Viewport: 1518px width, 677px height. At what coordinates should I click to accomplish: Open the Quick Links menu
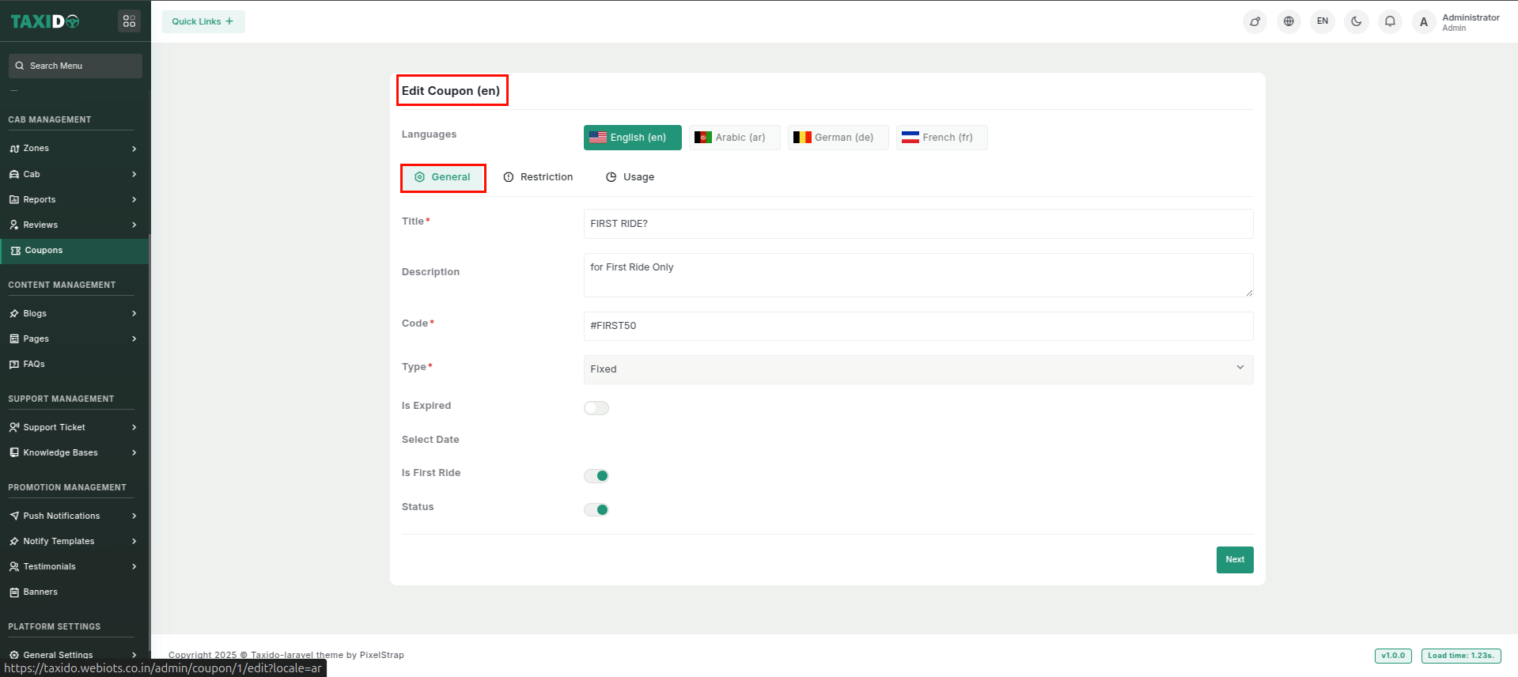[203, 21]
